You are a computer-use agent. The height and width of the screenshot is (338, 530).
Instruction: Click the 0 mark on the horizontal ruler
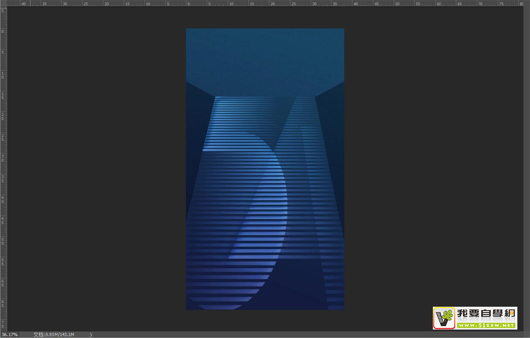(x=189, y=3)
